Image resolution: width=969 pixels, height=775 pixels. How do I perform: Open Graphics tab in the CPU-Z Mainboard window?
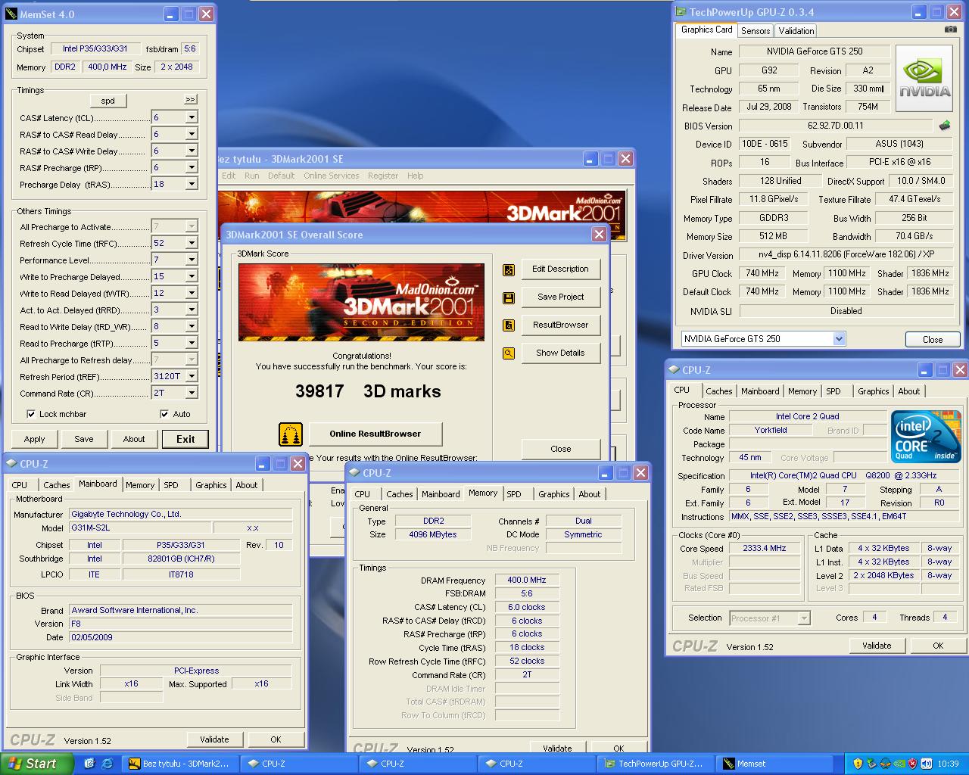click(x=210, y=485)
